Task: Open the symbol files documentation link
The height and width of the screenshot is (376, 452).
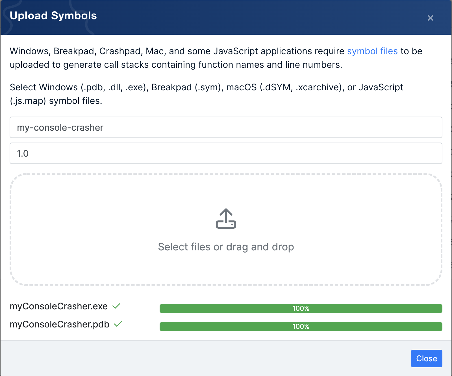Action: (372, 51)
